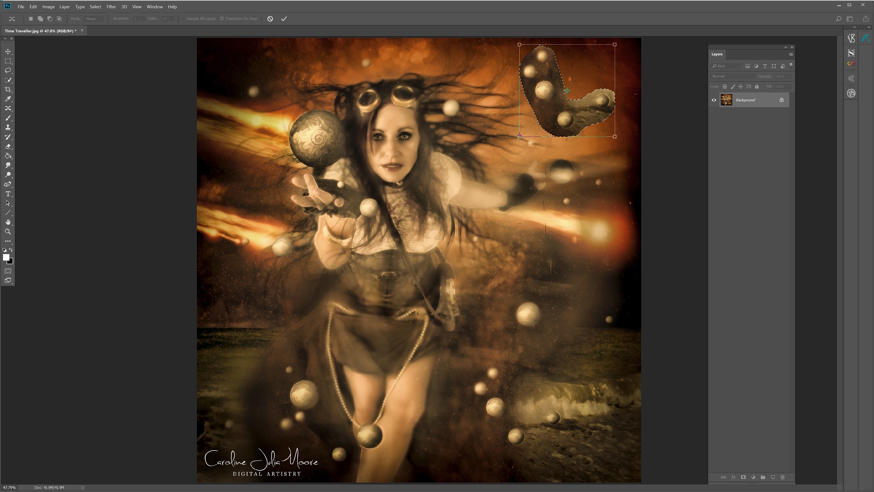Hide the Background layer visibility eye

click(714, 100)
